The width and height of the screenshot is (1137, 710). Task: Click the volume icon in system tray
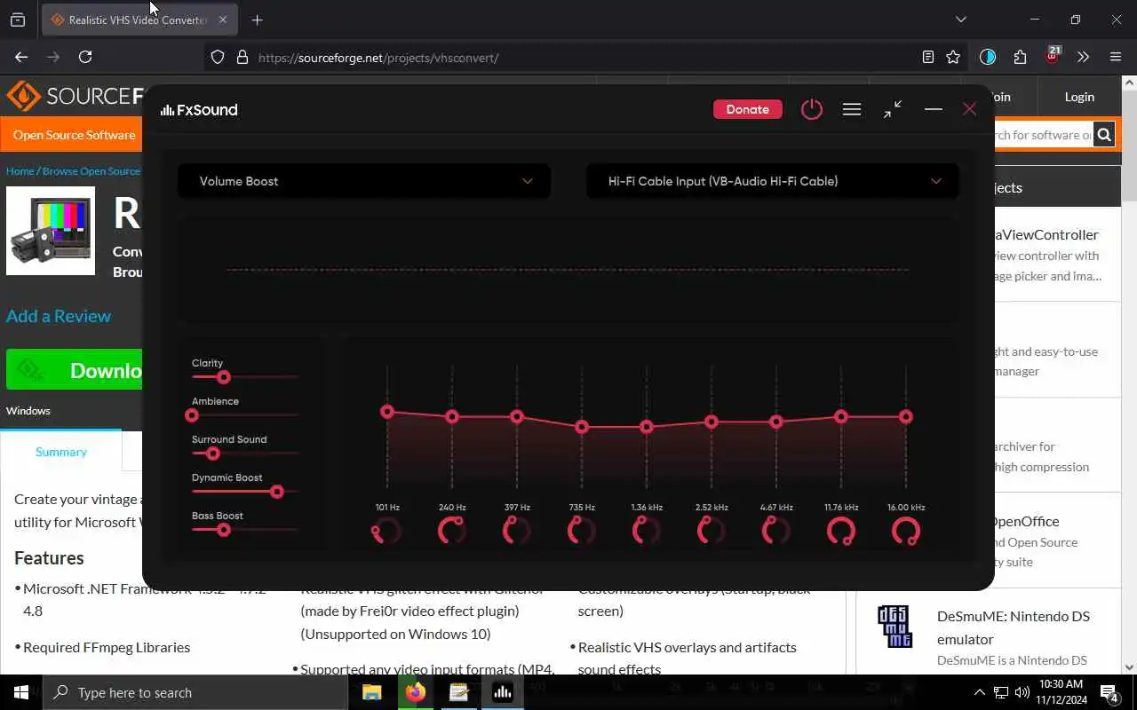1022,692
